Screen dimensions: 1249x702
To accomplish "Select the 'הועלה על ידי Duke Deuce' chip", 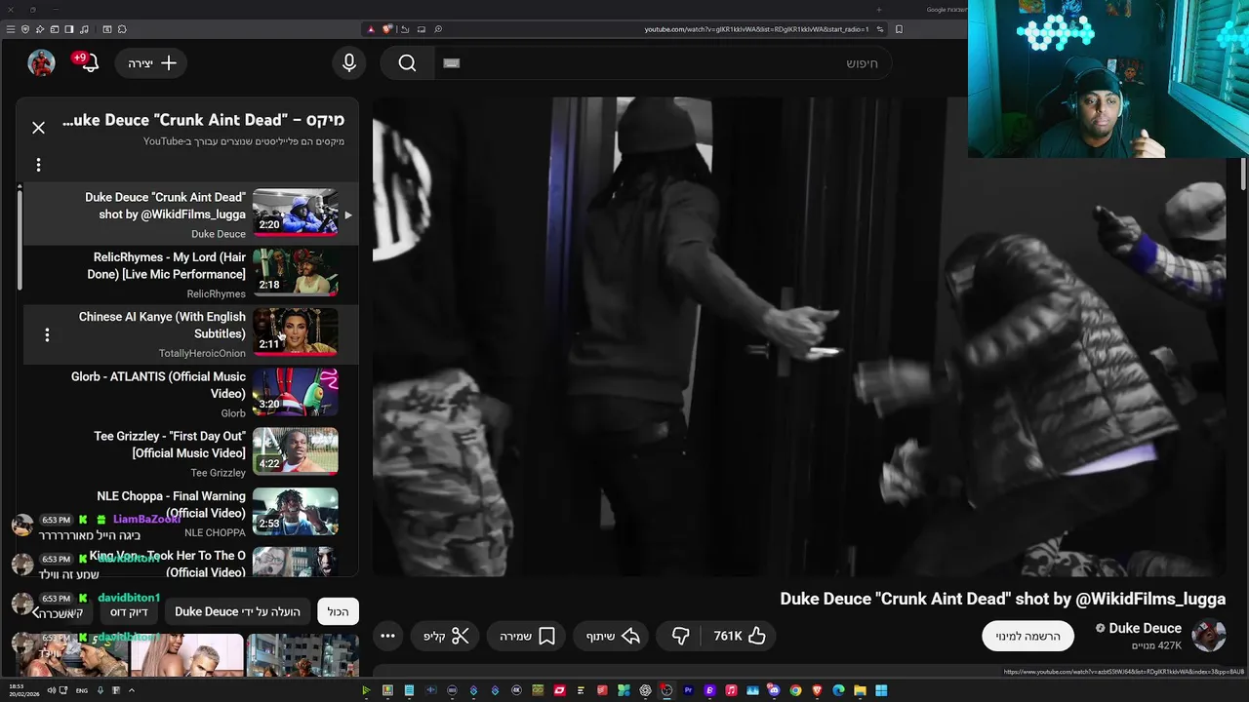I will click(237, 611).
